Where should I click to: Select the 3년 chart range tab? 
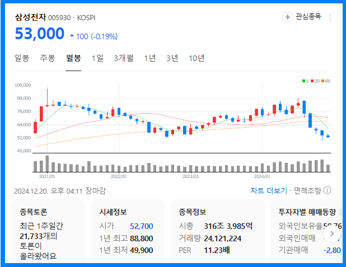172,58
